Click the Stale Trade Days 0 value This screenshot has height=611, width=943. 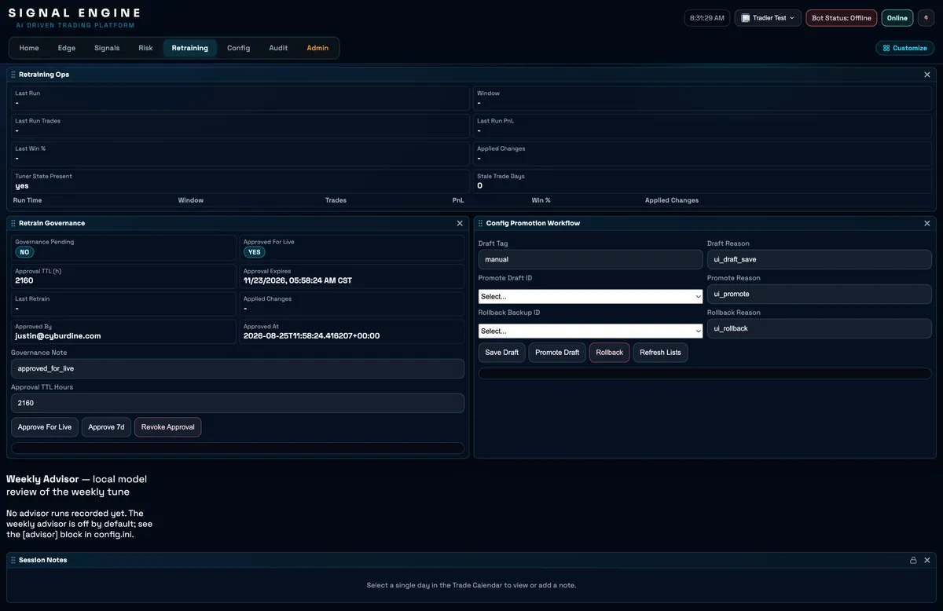point(479,186)
